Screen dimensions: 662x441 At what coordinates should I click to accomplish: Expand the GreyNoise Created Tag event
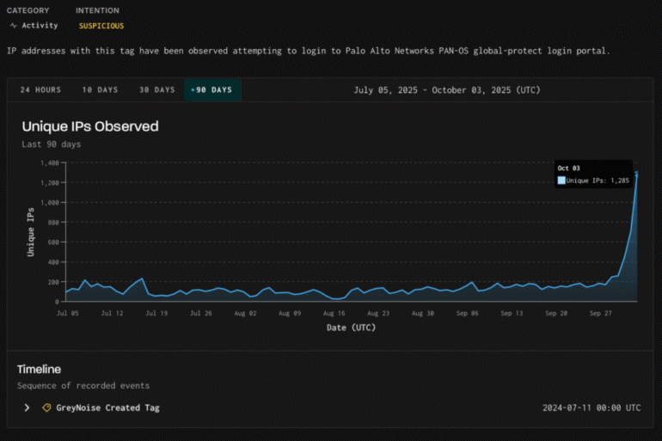point(27,407)
